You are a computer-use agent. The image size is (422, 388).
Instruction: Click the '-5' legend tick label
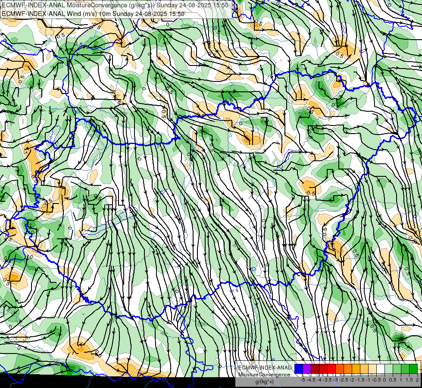coord(303,380)
